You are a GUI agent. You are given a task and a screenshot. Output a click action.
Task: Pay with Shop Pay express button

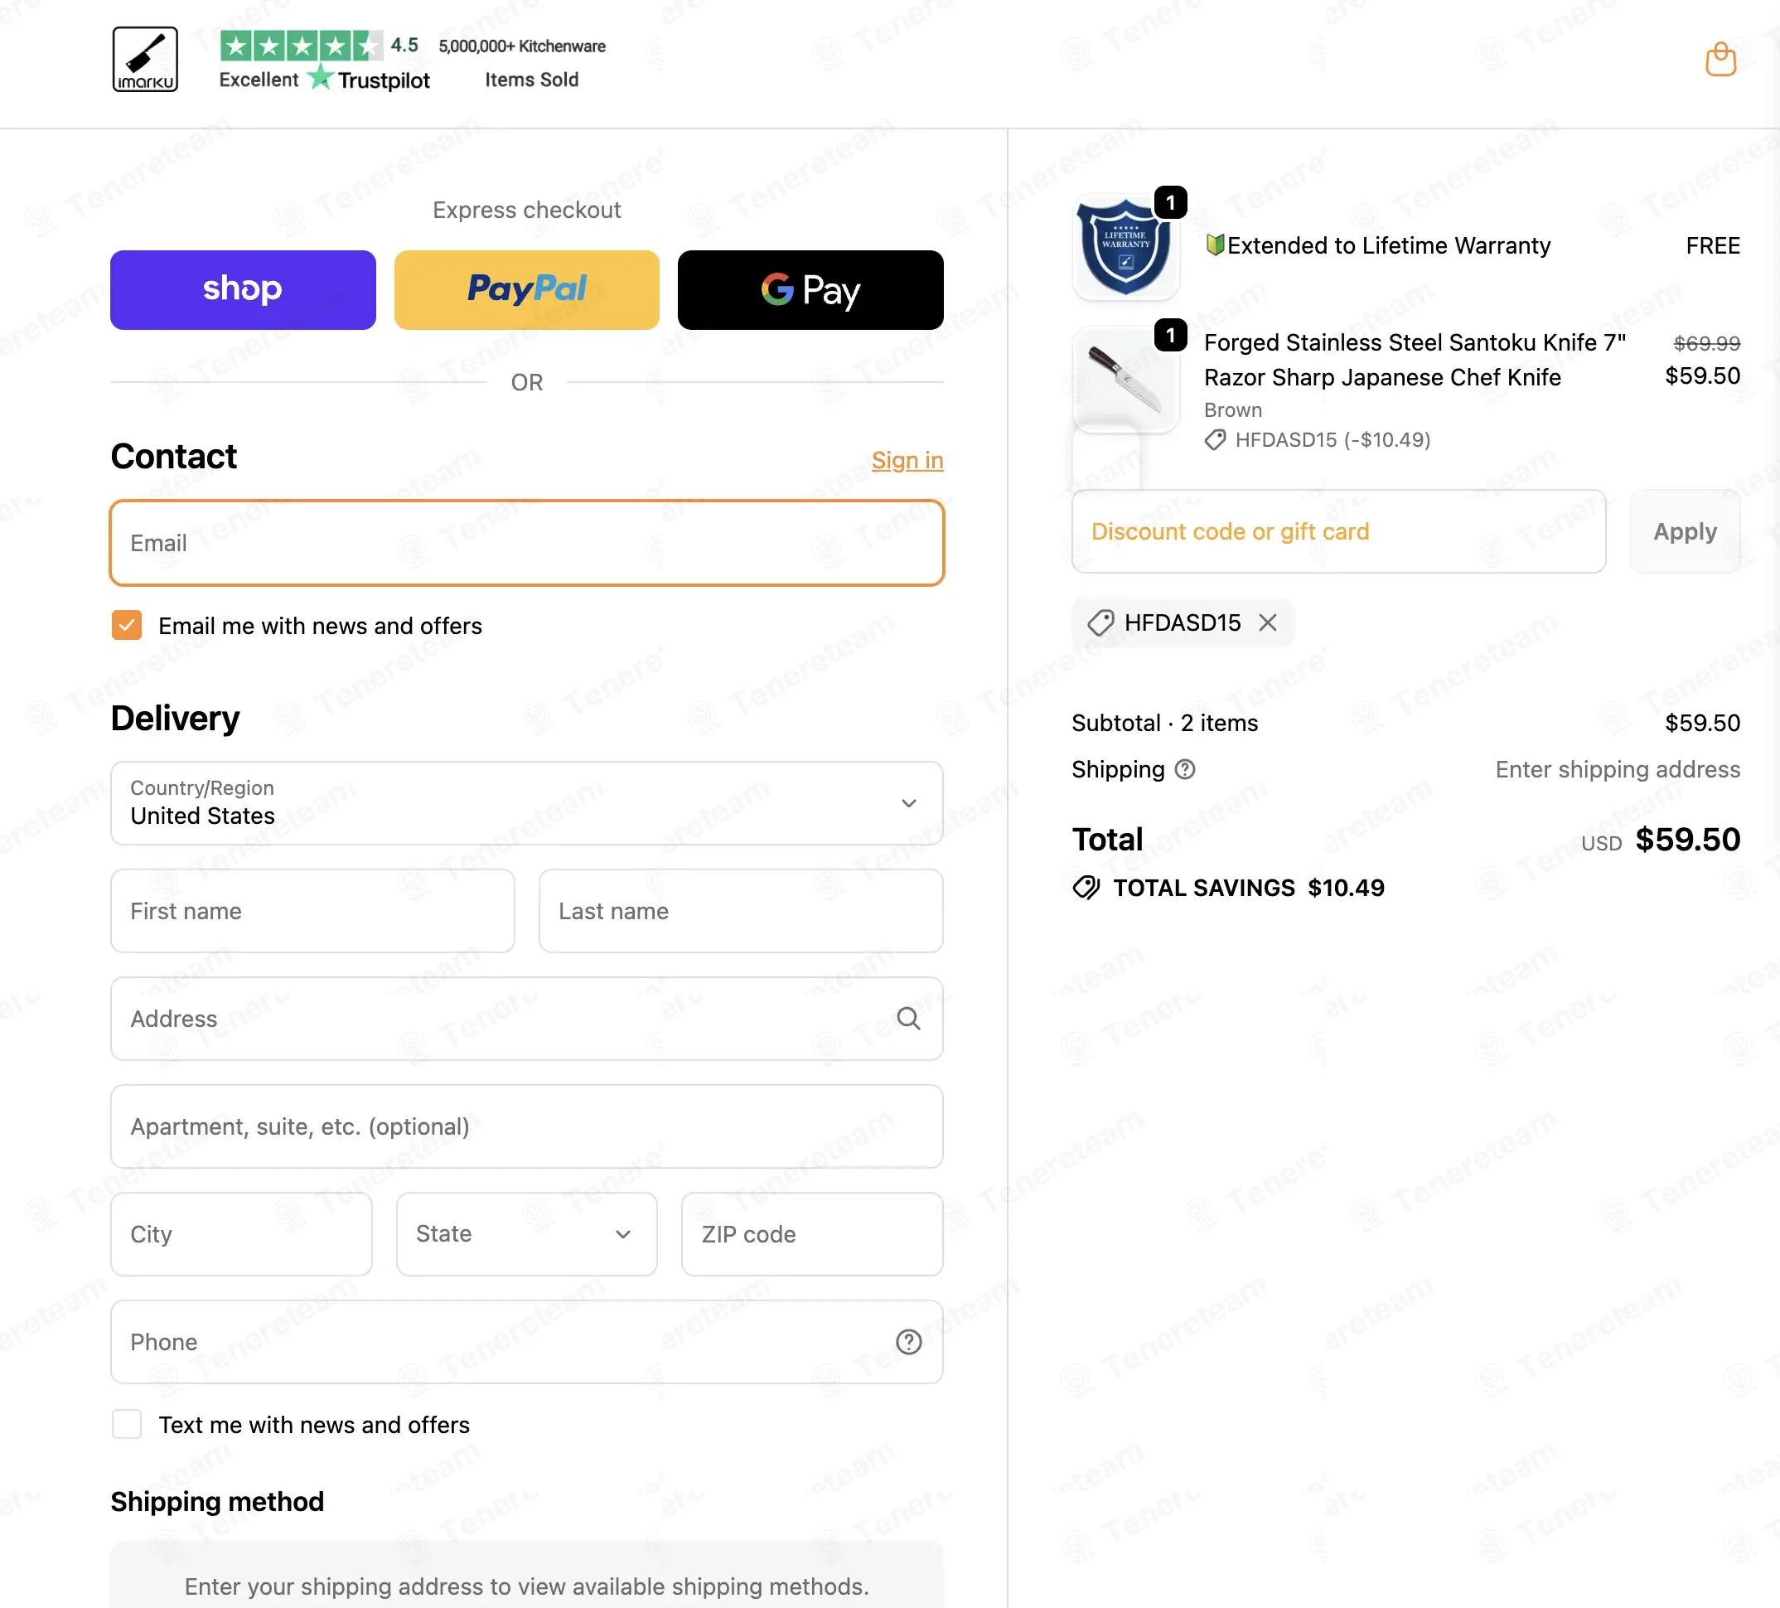(243, 289)
